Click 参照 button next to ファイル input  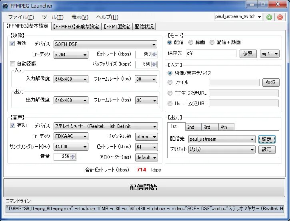[x=271, y=82]
